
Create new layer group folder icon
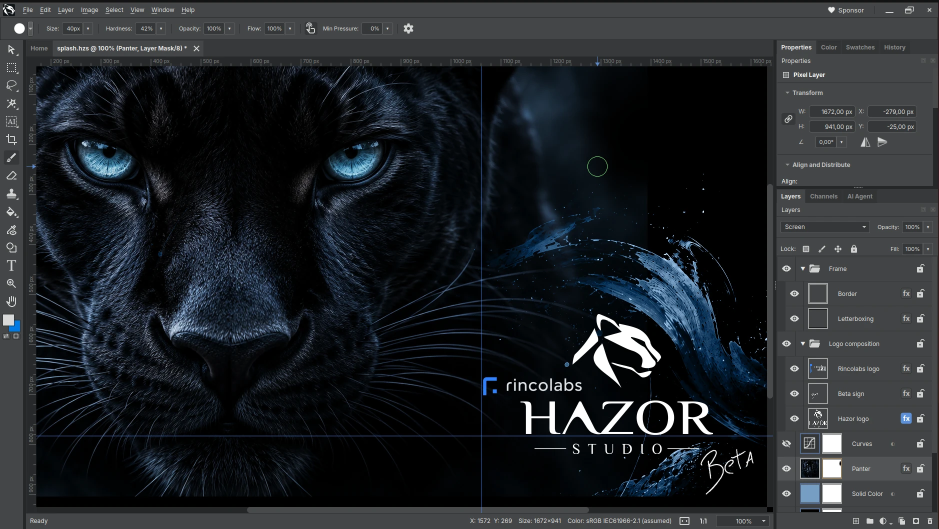870,521
